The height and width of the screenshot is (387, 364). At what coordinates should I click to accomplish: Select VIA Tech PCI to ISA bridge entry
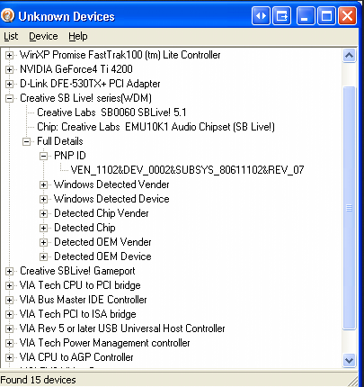click(x=78, y=314)
